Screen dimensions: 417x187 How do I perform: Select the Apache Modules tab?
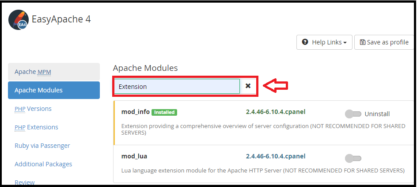click(x=54, y=90)
